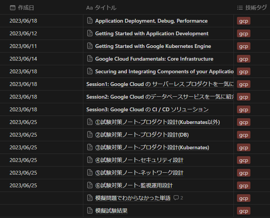Click gcp tag in Session3 row
Screen dimensions: 270x218
(243, 109)
